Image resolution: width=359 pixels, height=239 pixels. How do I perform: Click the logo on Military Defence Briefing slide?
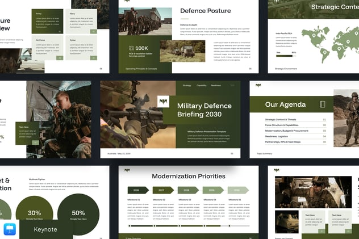pyautogui.click(x=163, y=102)
